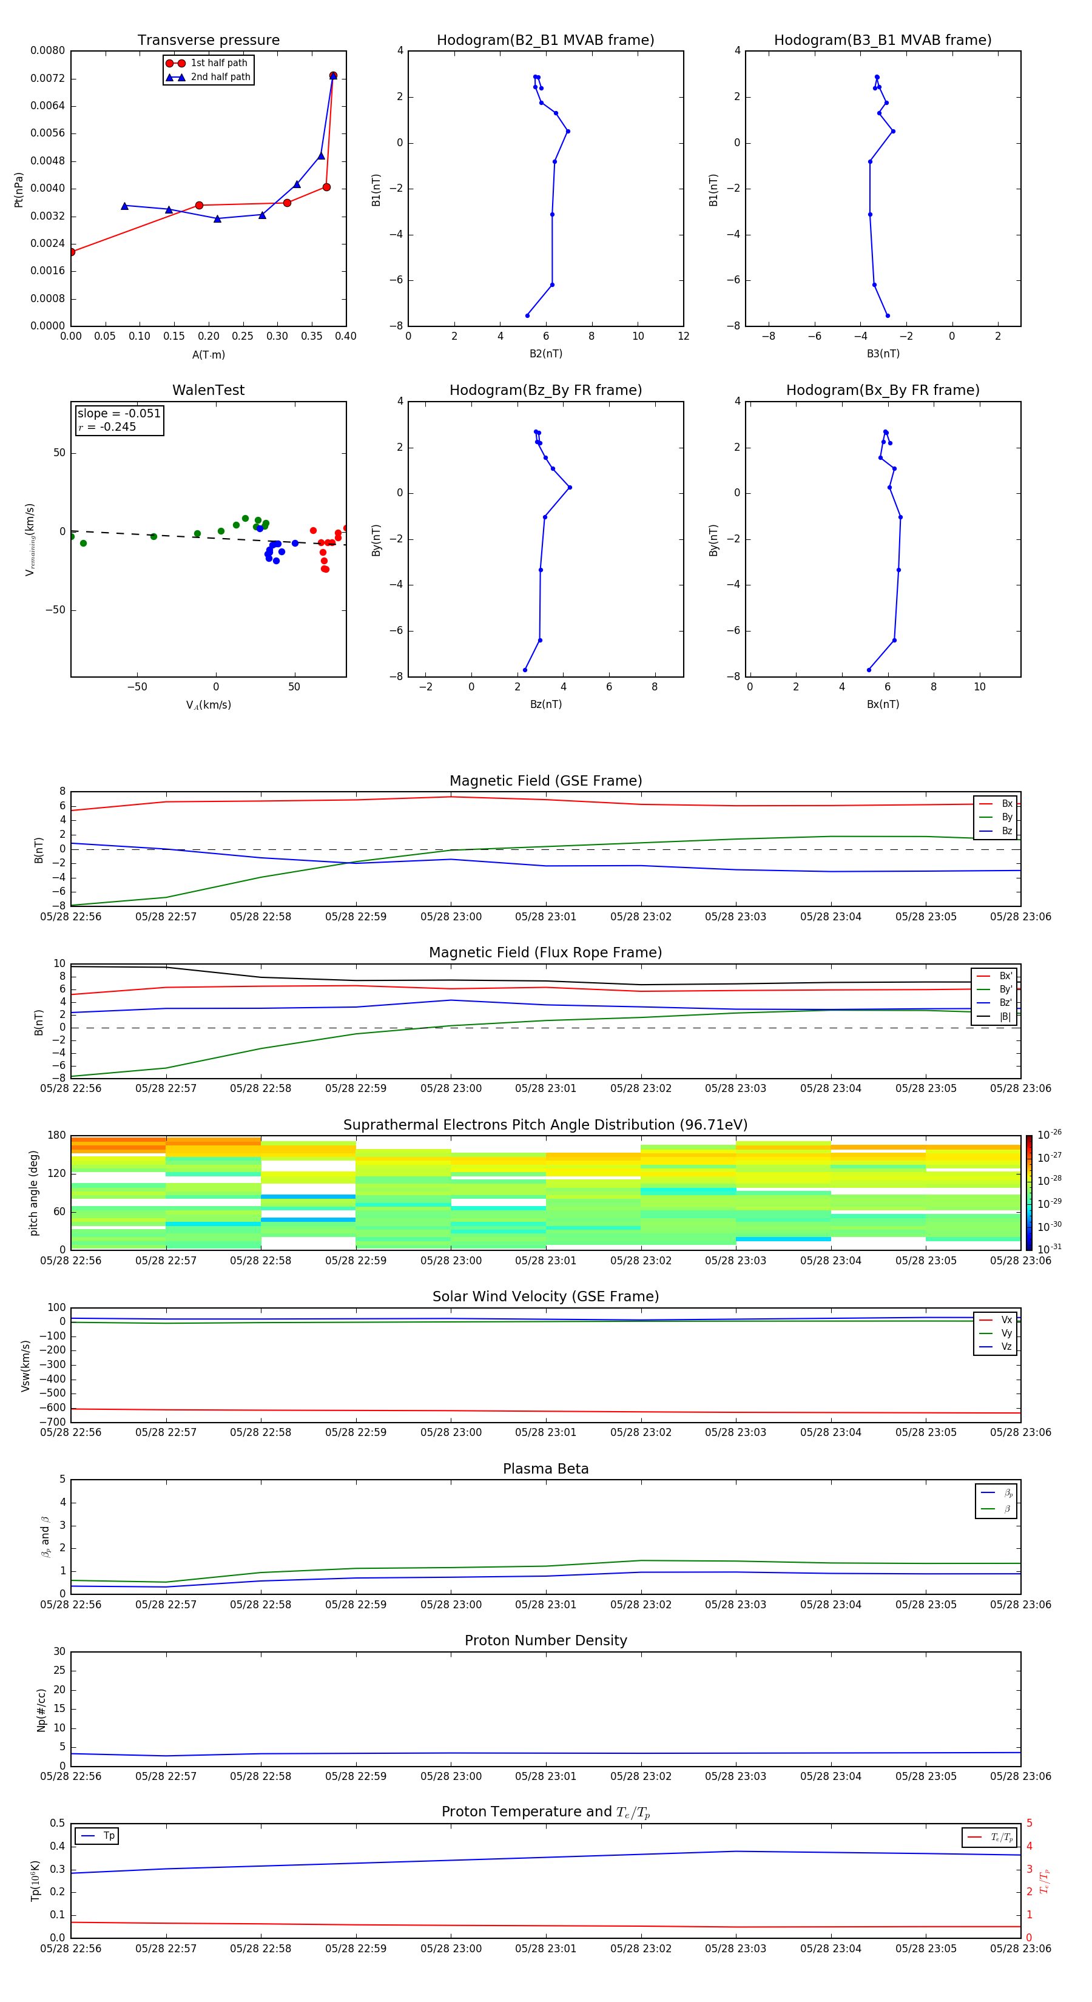Viewport: 1092px width, 2002px height.
Task: Select 'Vy' in solar wind legend
Action: pyautogui.click(x=996, y=1333)
